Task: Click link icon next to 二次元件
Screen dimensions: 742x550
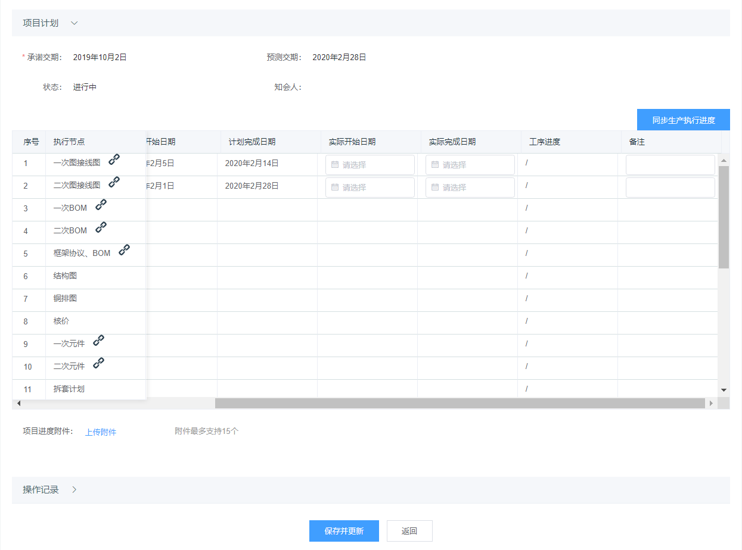Action: pyautogui.click(x=99, y=363)
